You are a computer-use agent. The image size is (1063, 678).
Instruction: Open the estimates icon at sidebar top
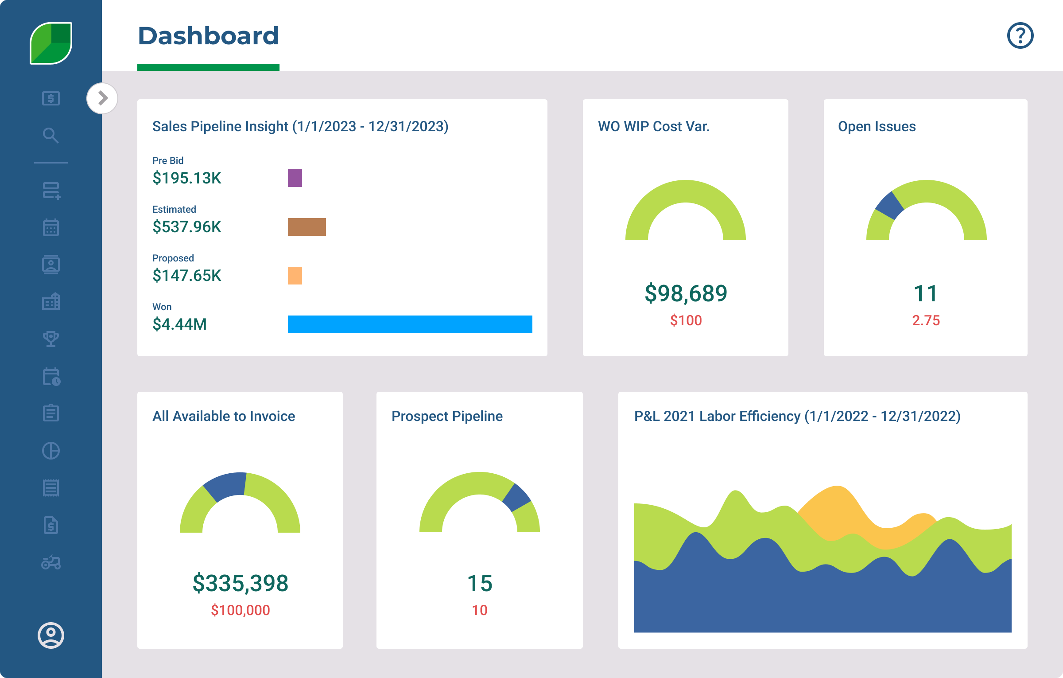click(x=51, y=98)
